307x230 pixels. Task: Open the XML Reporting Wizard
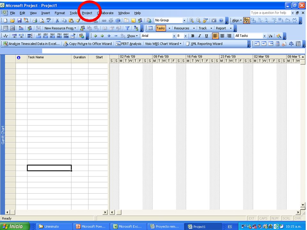[x=204, y=44]
